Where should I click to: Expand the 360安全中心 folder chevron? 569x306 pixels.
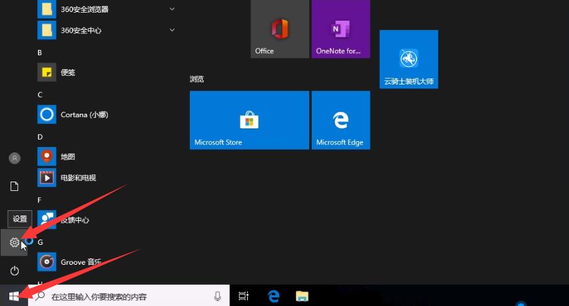click(x=173, y=30)
